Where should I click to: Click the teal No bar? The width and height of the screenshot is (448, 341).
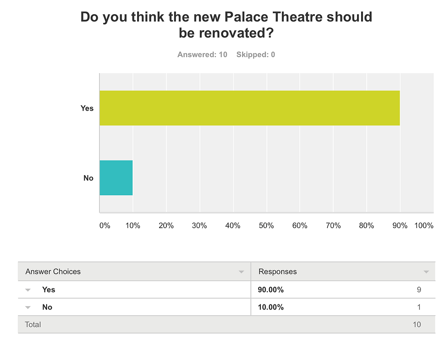click(116, 178)
